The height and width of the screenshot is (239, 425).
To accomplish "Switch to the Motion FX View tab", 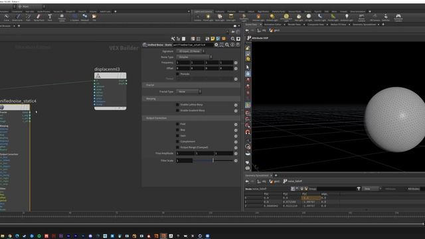I will (x=338, y=25).
